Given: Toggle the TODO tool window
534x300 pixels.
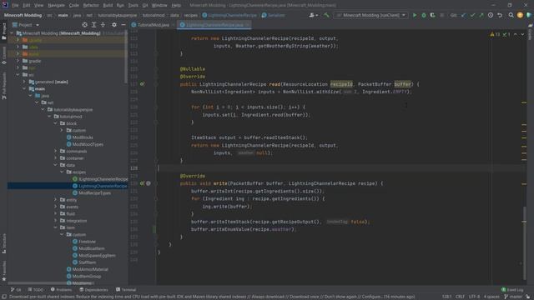Looking at the screenshot, I should [x=35, y=290].
